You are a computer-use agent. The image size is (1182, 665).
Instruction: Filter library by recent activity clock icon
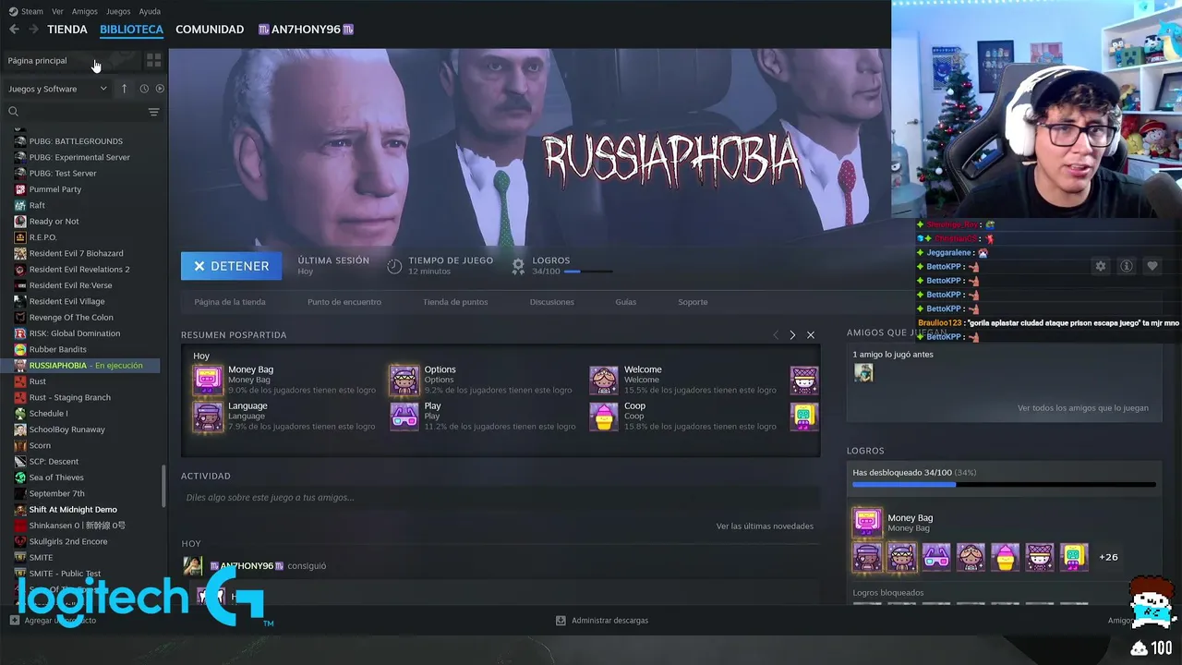coord(144,89)
